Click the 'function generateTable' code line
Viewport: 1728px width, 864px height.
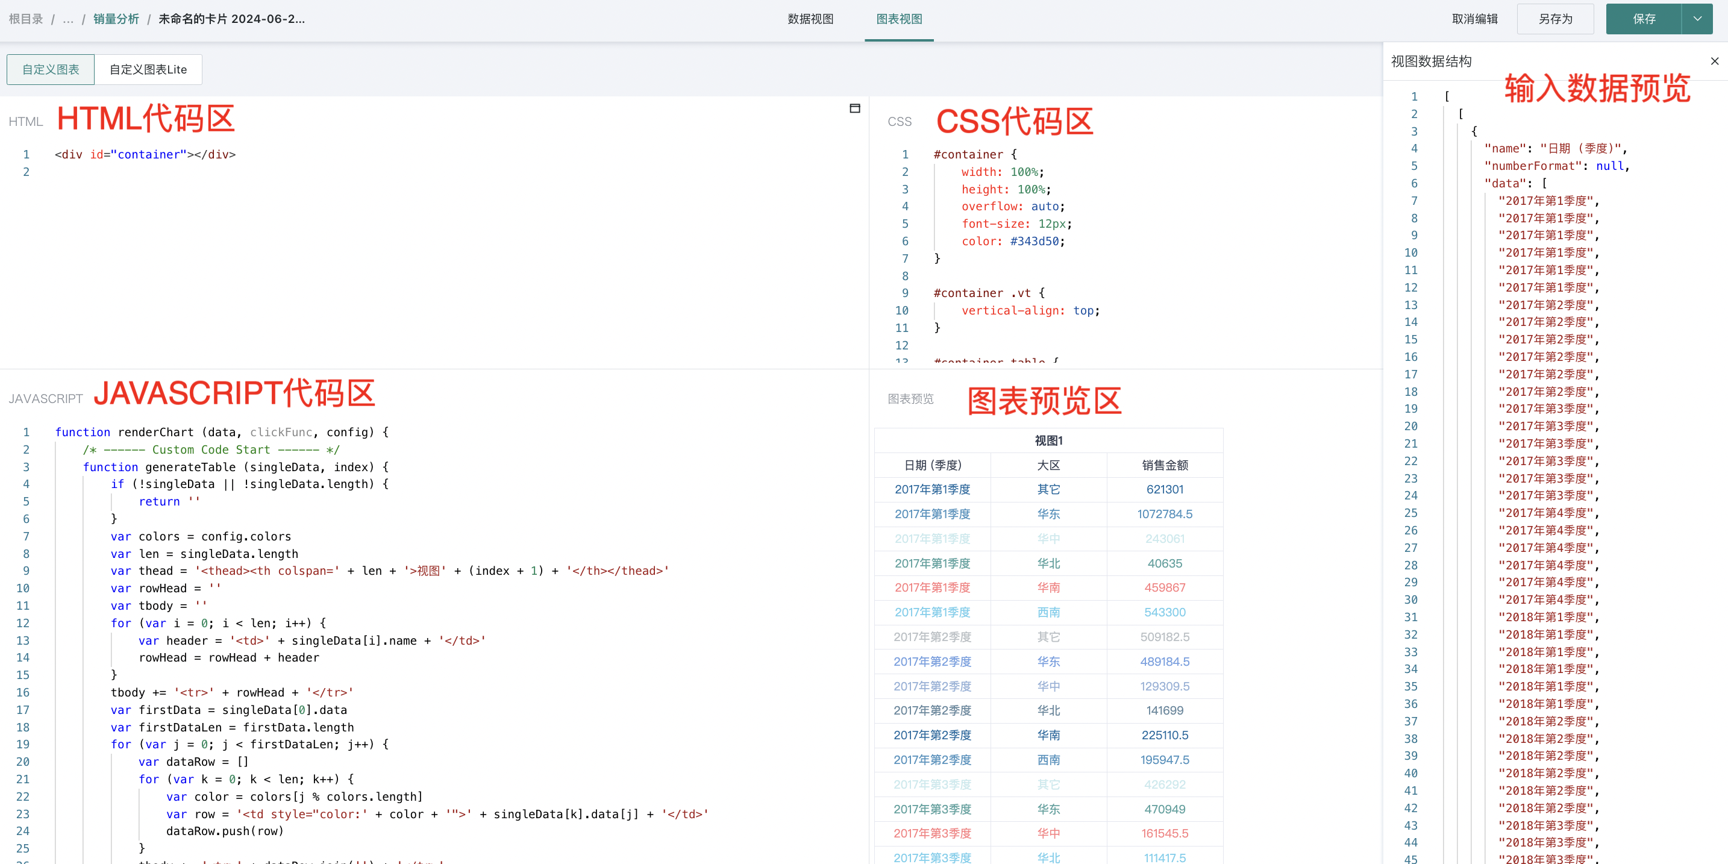[x=236, y=467]
